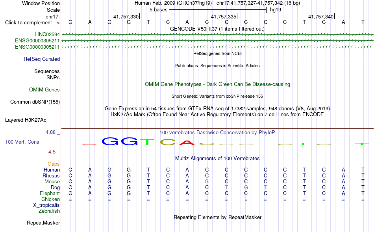This screenshot has height=232, width=374.
Task: Click the green T letter in PhyloP logo
Action: 147,142
